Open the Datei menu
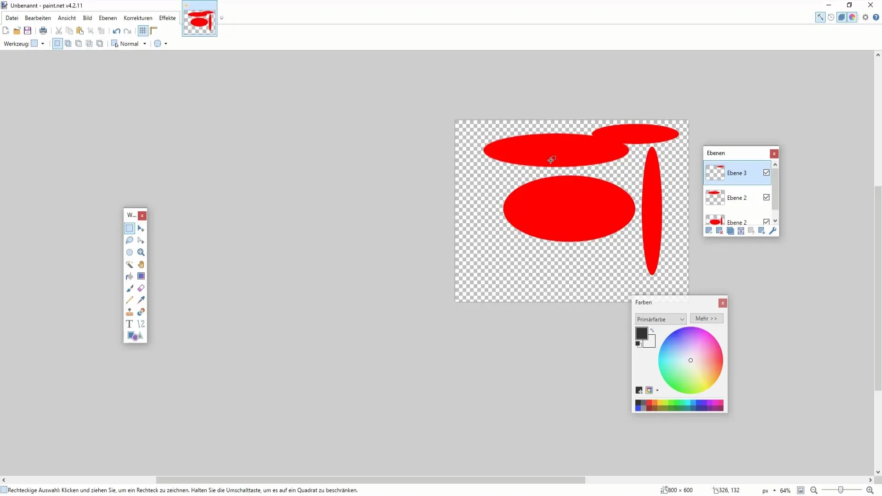The width and height of the screenshot is (882, 496). (12, 18)
